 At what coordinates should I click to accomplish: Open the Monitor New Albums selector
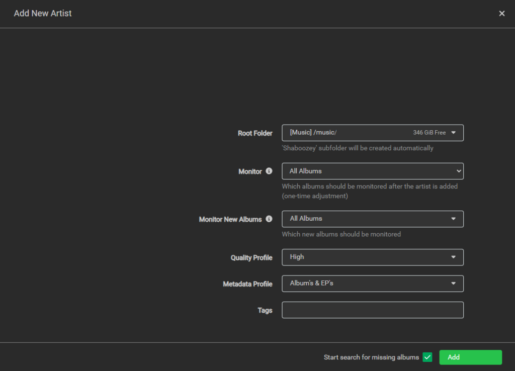pyautogui.click(x=372, y=219)
